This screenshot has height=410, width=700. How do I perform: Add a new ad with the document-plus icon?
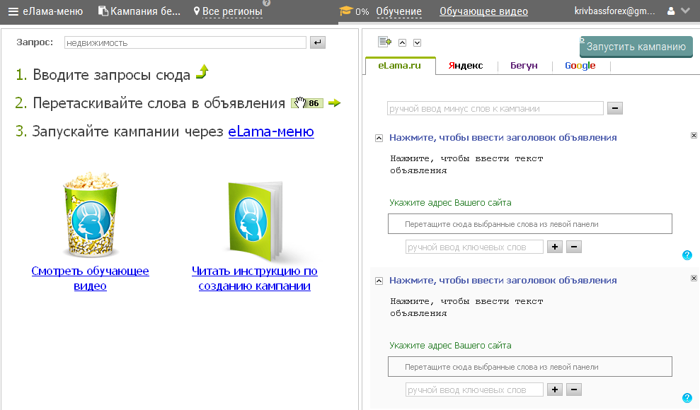[x=384, y=42]
